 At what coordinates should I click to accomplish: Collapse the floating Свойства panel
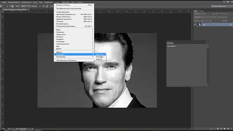206,41
